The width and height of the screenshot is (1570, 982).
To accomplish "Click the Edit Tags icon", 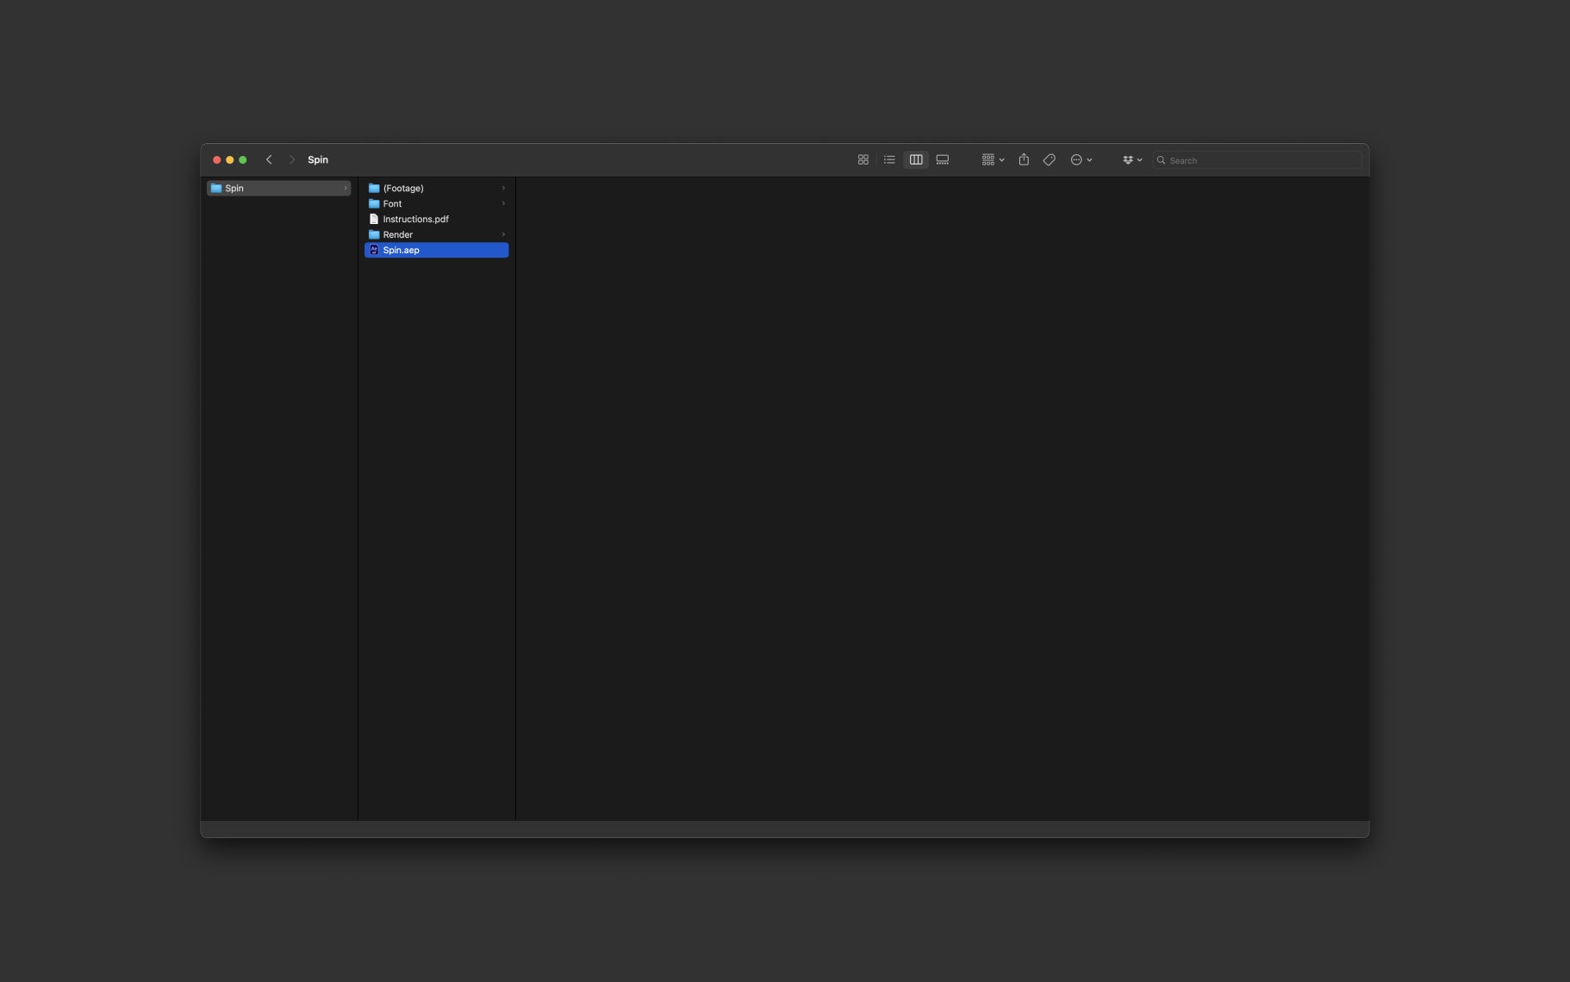I will point(1049,160).
